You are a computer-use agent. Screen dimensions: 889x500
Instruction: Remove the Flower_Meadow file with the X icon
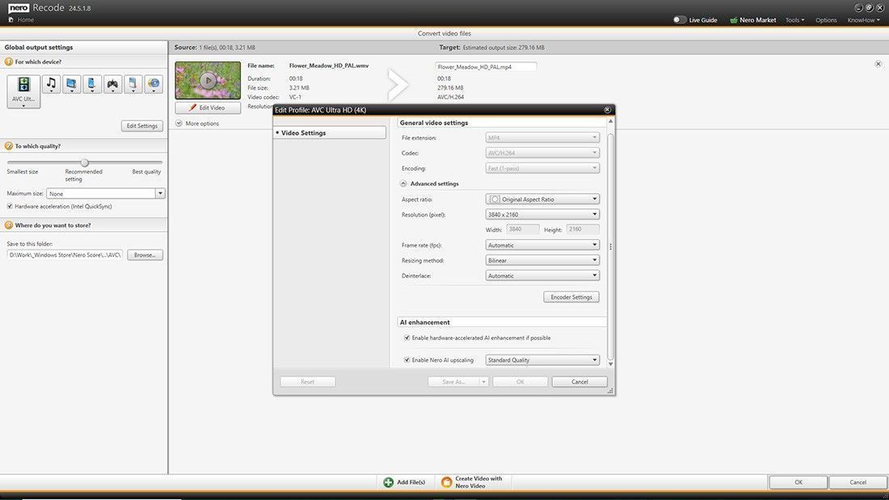(878, 64)
